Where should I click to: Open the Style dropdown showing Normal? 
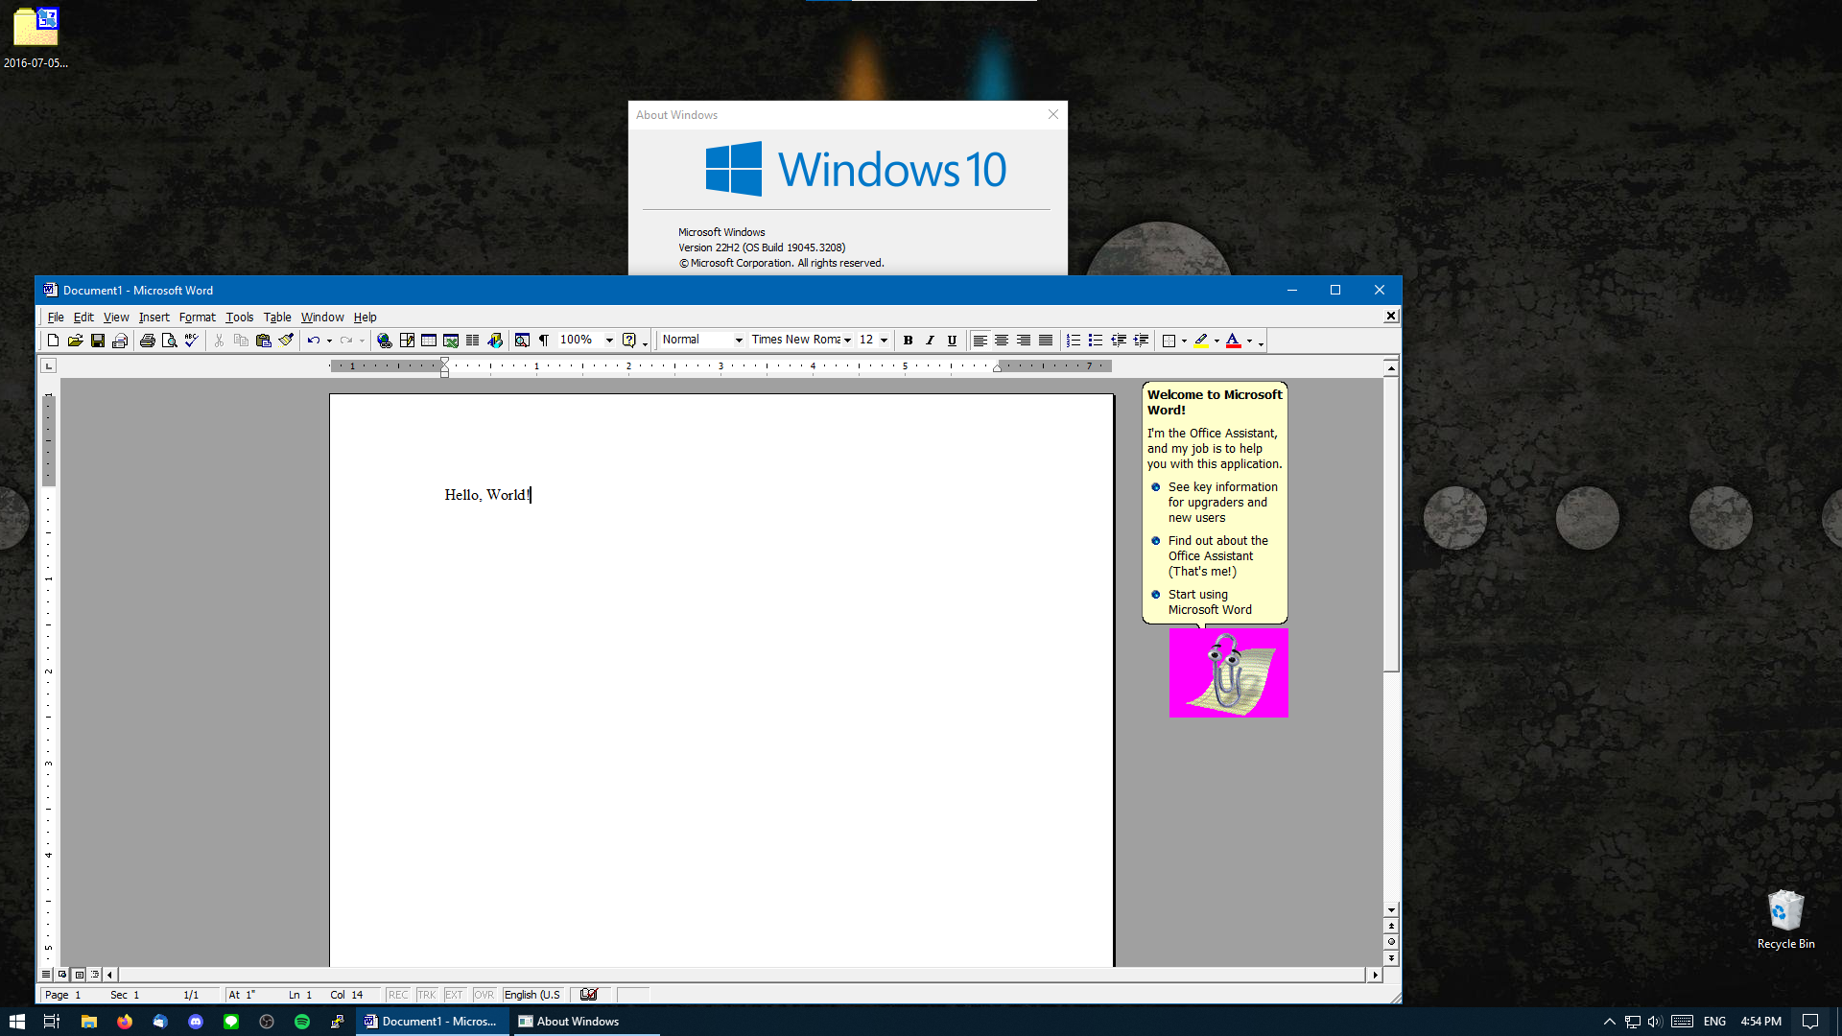739,341
